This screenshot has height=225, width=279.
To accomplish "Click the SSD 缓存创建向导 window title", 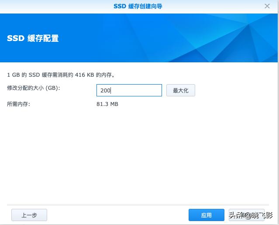I will [138, 6].
